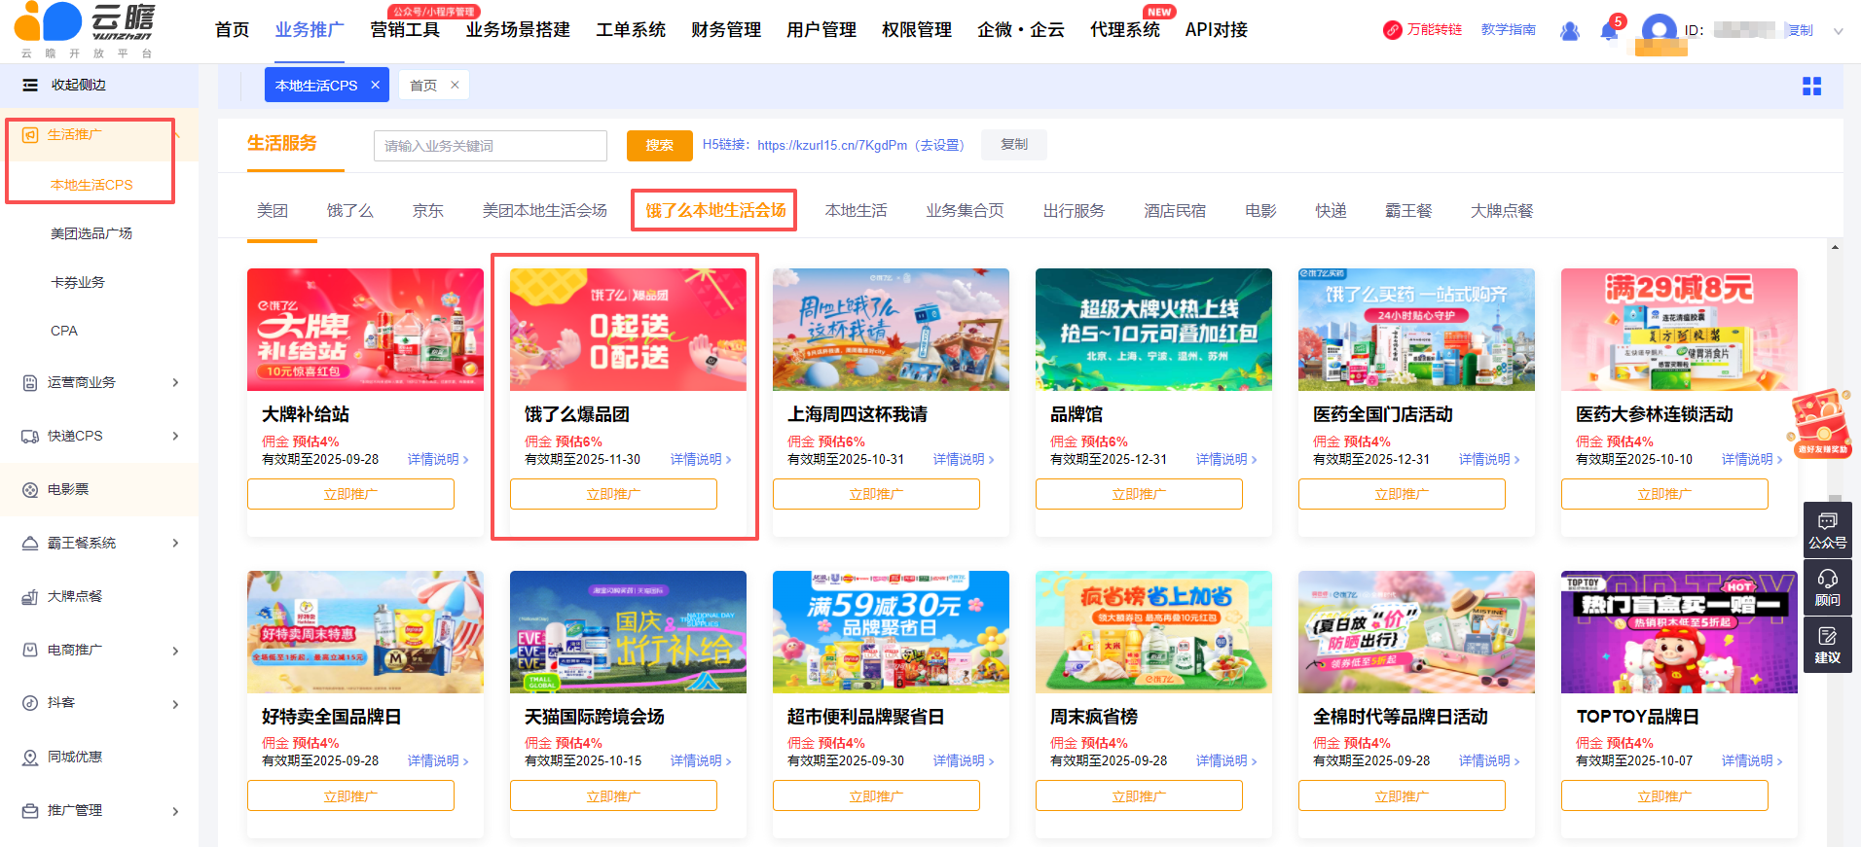Switch to 美团 category tab
Screen dimensions: 1861x847
point(273,211)
